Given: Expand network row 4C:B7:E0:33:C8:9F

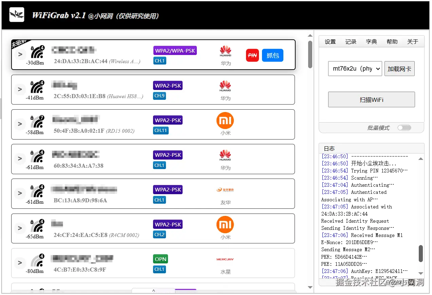Looking at the screenshot, I should coord(20,263).
